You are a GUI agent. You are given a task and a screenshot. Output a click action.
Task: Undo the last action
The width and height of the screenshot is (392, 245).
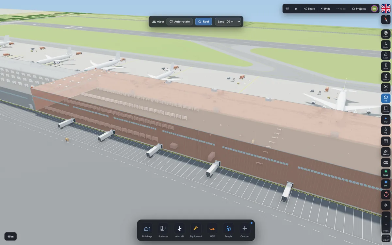(x=326, y=9)
